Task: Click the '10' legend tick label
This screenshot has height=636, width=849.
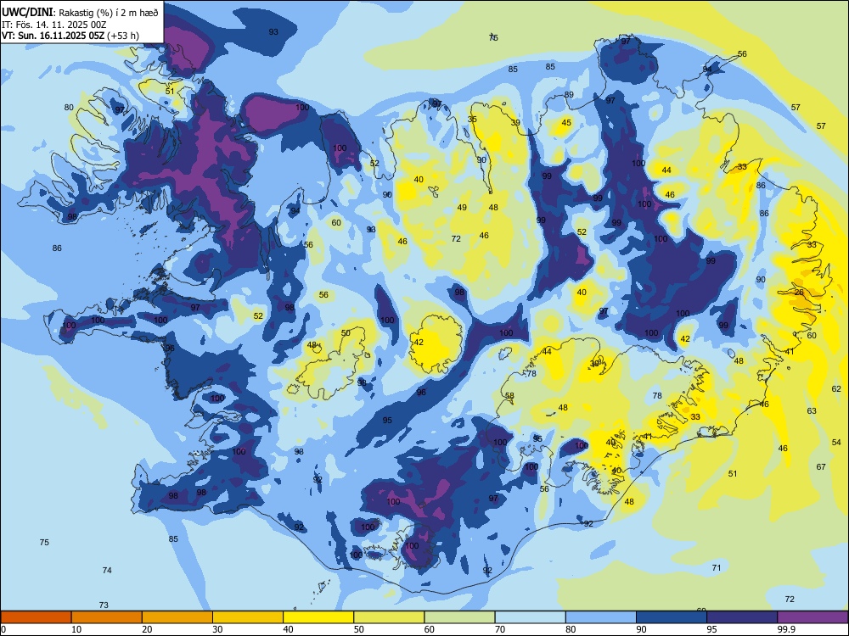Action: point(76,629)
